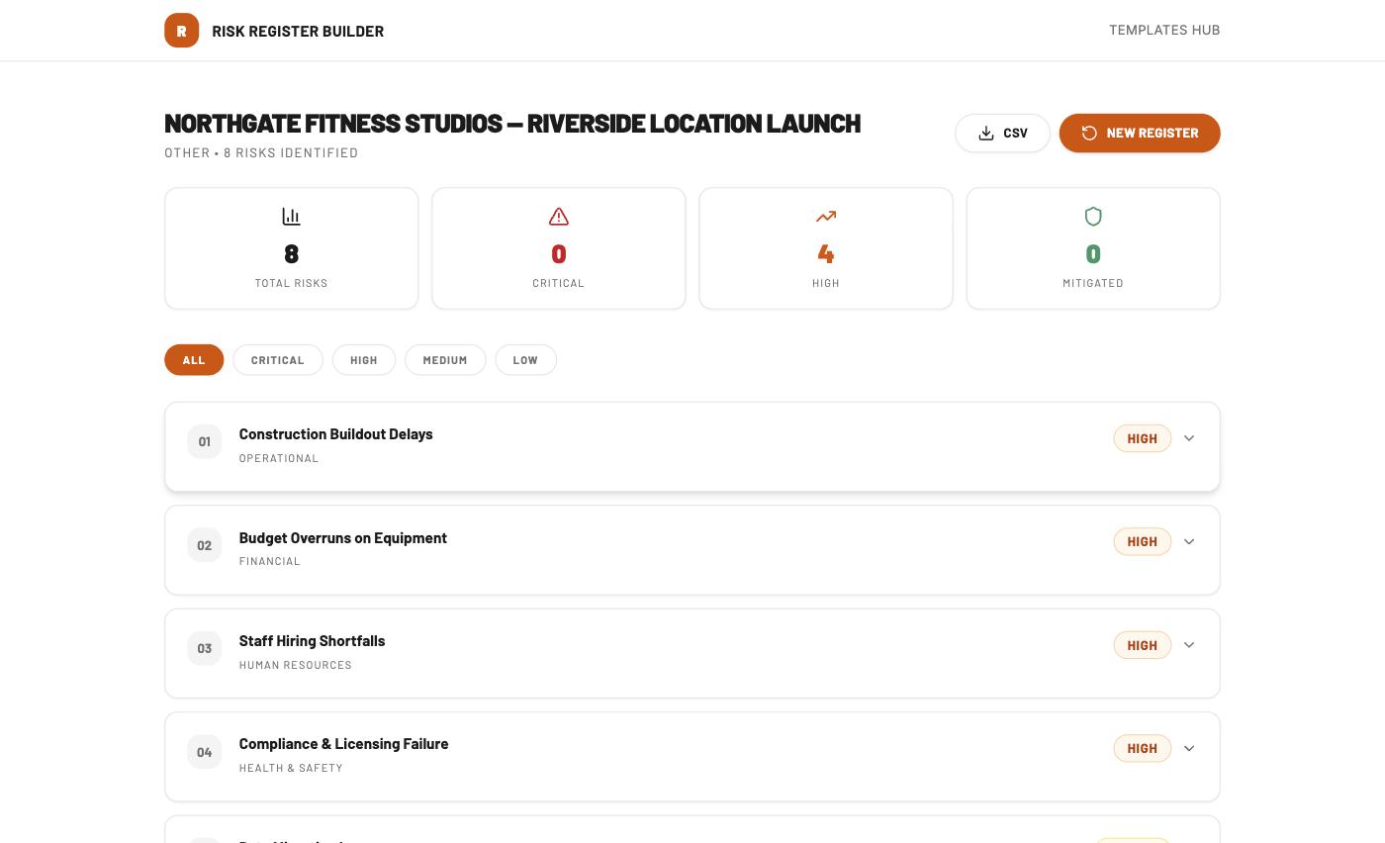Click the 'Compliance & Licensing Failure' risk title
Image resolution: width=1385 pixels, height=843 pixels.
(343, 744)
